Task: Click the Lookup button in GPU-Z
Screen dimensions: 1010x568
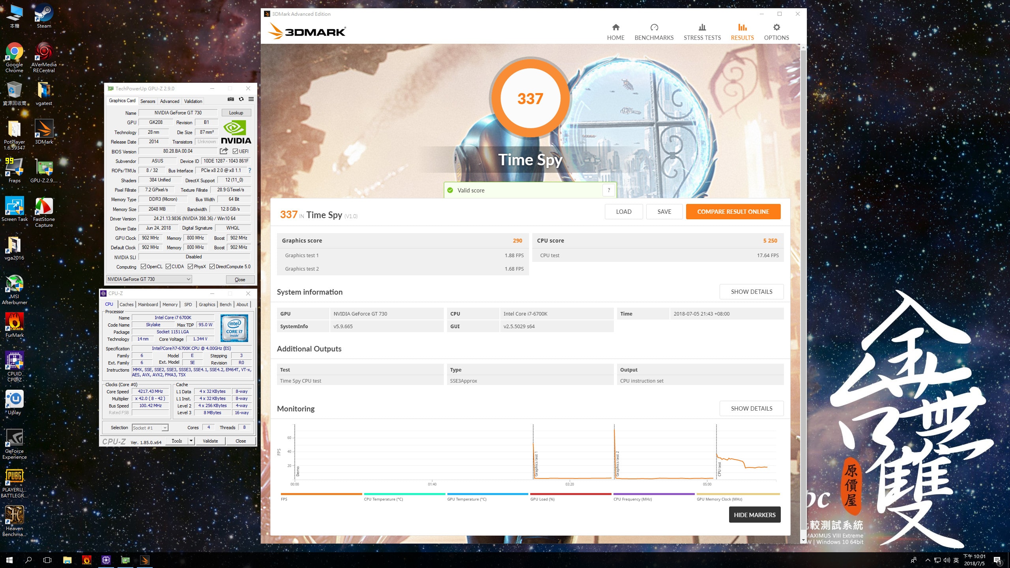Action: click(236, 113)
